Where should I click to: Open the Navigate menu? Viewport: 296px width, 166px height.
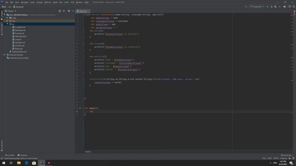tap(25, 2)
